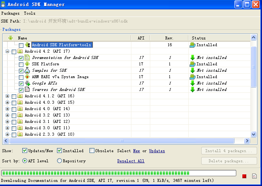
Task: Click the Updates selection link
Action: pos(157,151)
